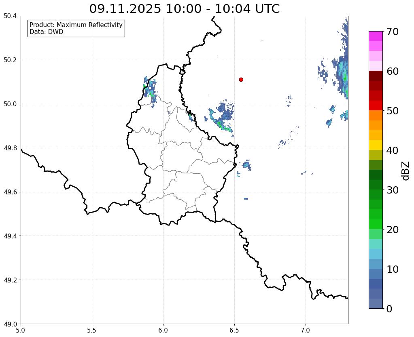Click the 50 label on the colorbar
Screen dimensions: 414x337
pyautogui.click(x=392, y=111)
